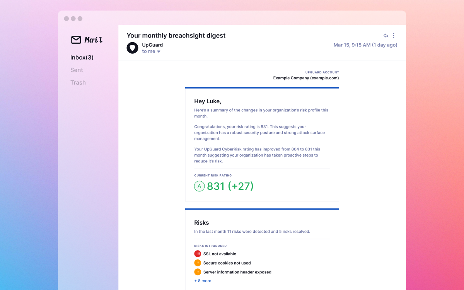Switch to the Sent folder
This screenshot has width=464, height=290.
pos(77,70)
